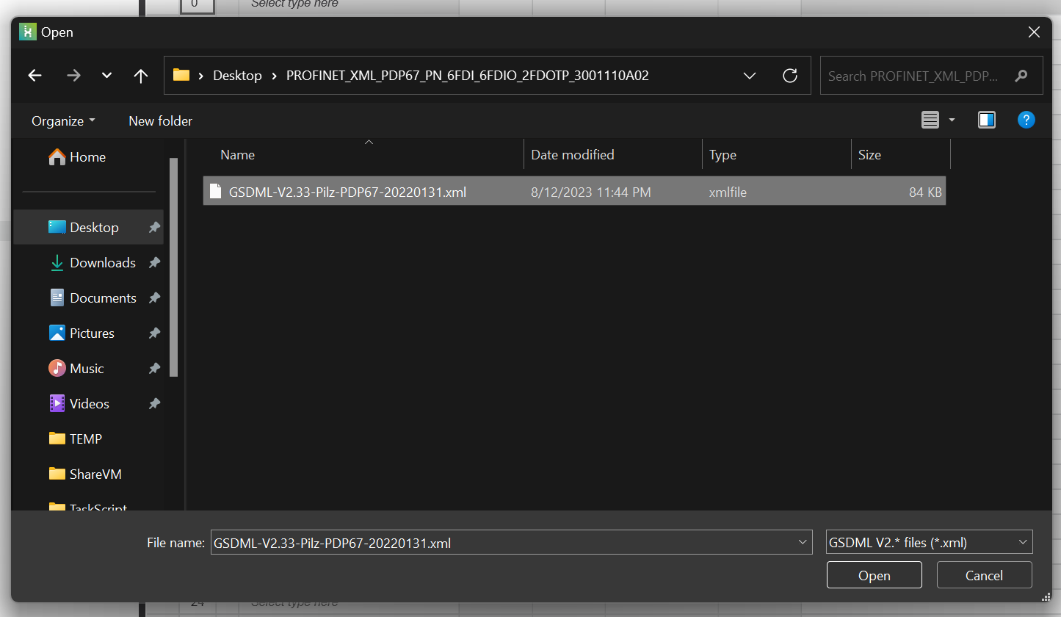This screenshot has height=617, width=1061.
Task: Go back with the left arrow
Action: pyautogui.click(x=35, y=75)
